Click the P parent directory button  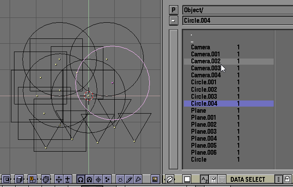173,10
